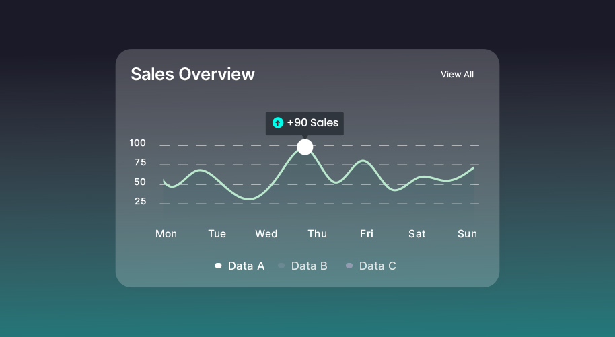Click the 100 y-axis value

[137, 143]
